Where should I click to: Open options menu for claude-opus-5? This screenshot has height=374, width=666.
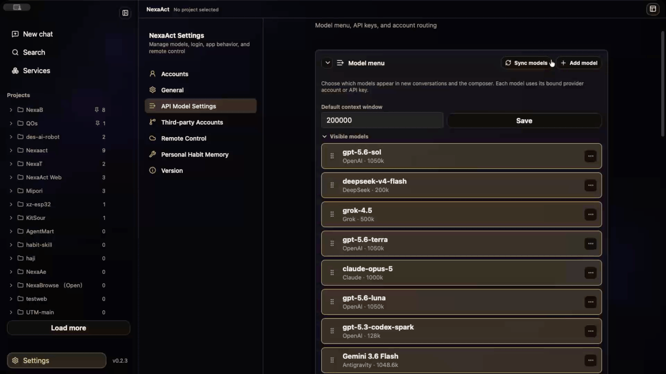coord(590,273)
